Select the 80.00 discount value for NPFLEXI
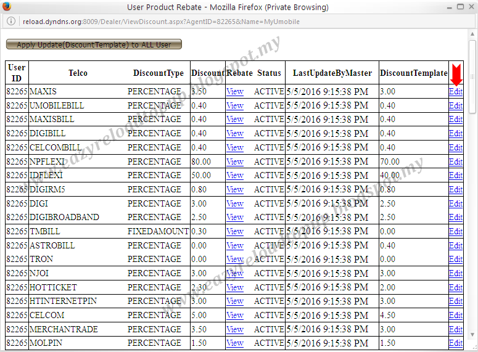Image resolution: width=478 pixels, height=352 pixels. [201, 162]
